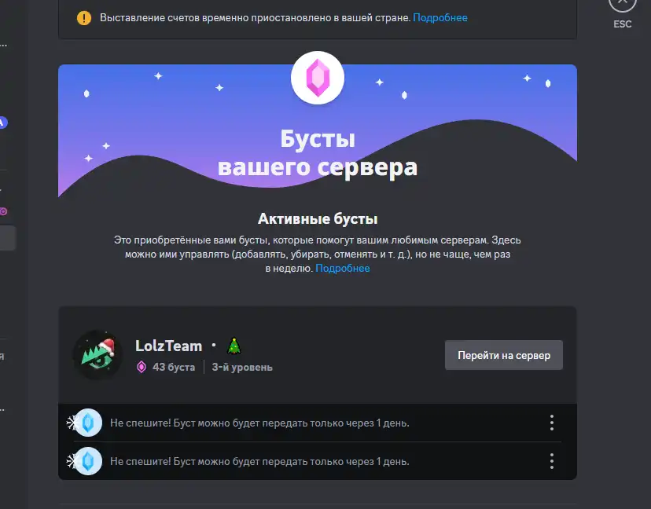
Task: Click the pink gem icon near 43 буста
Action: [142, 367]
